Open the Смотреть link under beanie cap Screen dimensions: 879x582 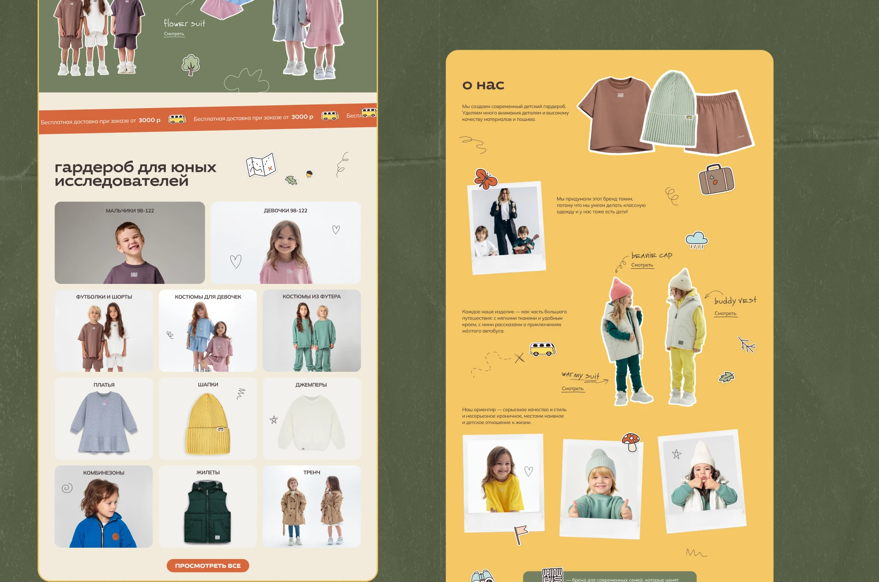(642, 265)
